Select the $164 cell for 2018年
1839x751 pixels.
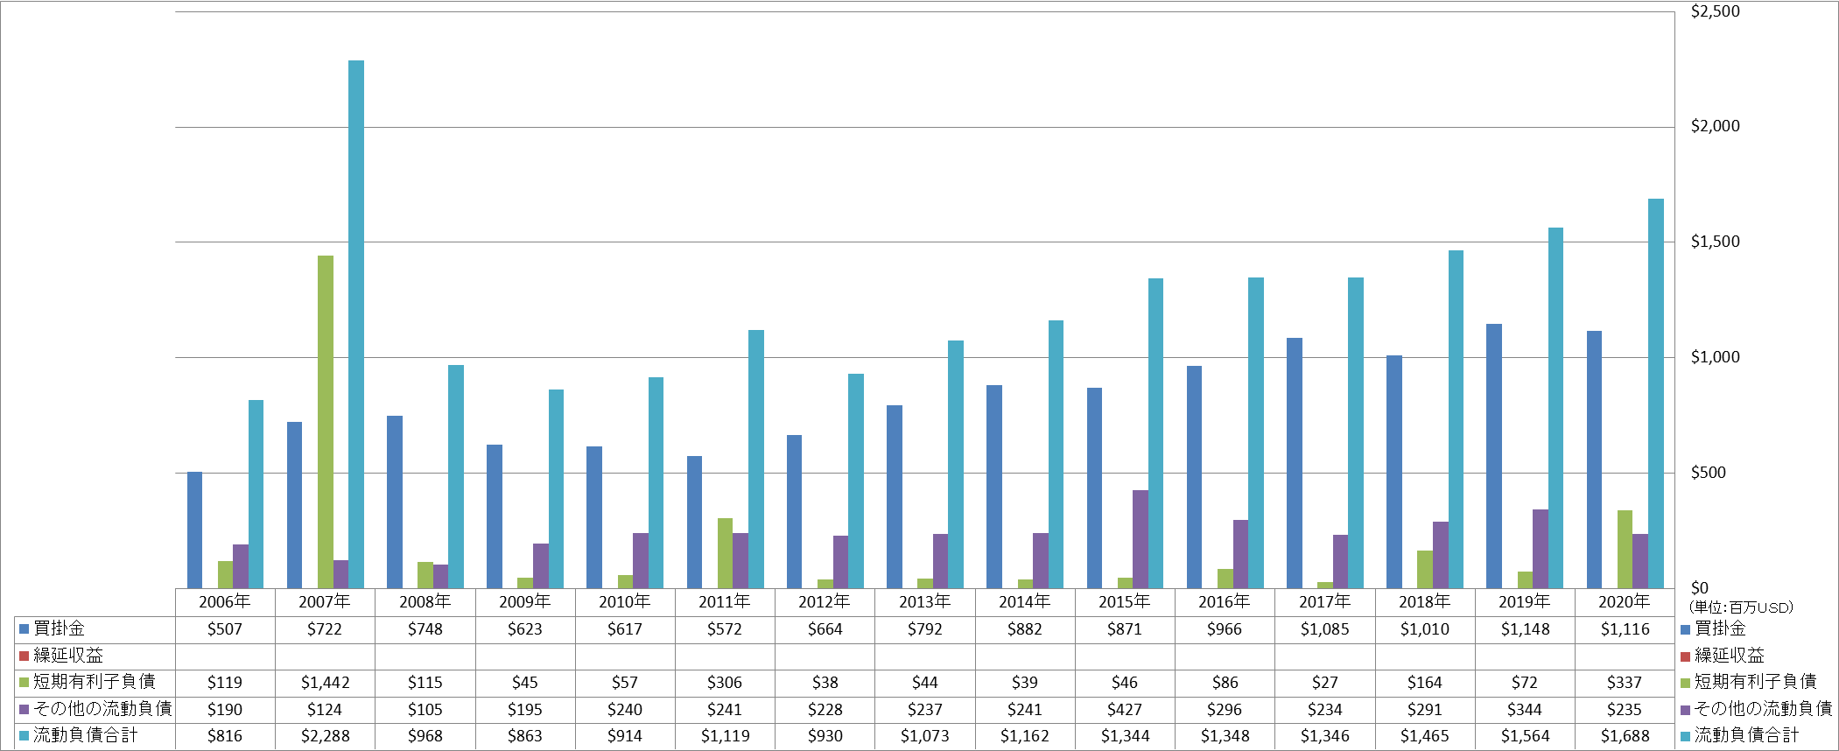1425,683
